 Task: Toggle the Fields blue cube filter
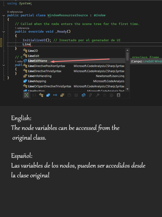tap(83, 95)
